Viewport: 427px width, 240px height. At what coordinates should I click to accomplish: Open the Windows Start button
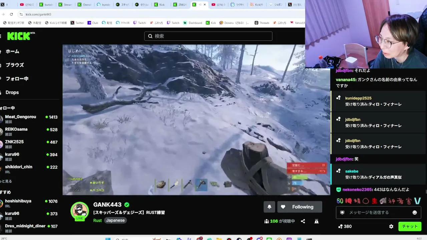click(107, 239)
